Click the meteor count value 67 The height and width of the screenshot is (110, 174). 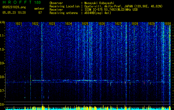pyautogui.click(x=40, y=13)
